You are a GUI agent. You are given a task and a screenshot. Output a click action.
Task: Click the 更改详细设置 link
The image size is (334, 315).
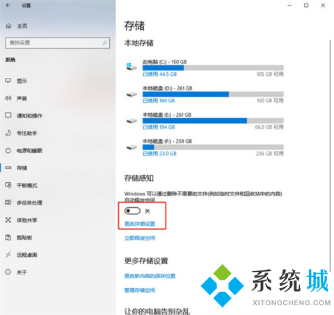[140, 224]
